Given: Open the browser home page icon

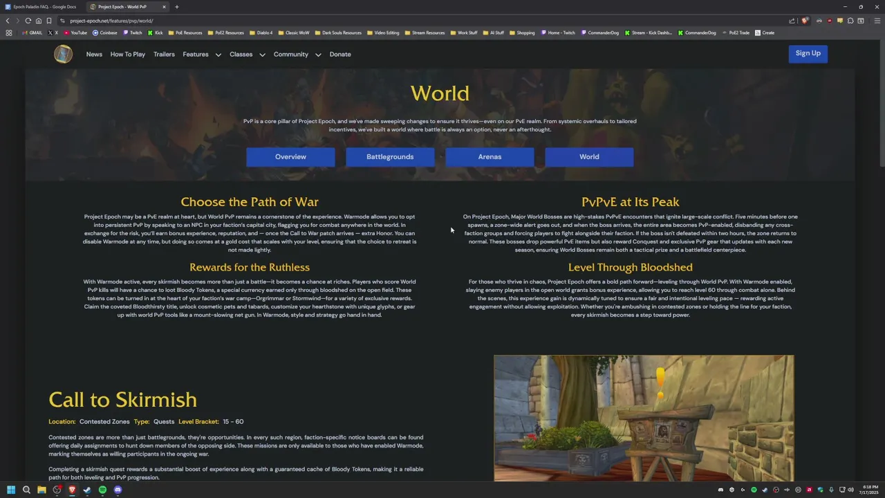Looking at the screenshot, I should [38, 21].
